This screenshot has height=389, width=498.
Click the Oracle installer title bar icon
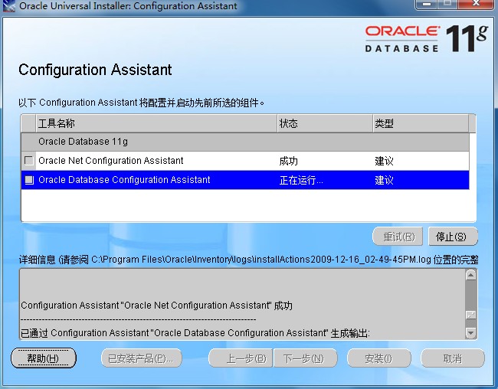click(9, 6)
